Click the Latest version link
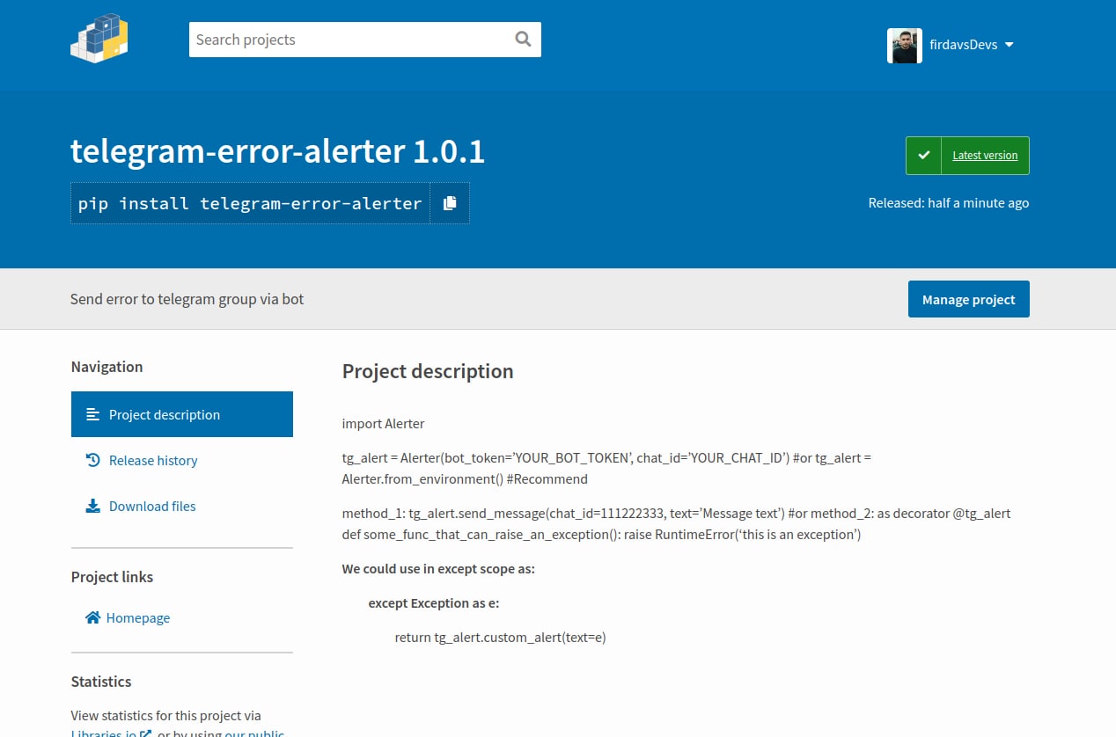Screen dimensions: 1116x737 (x=985, y=156)
